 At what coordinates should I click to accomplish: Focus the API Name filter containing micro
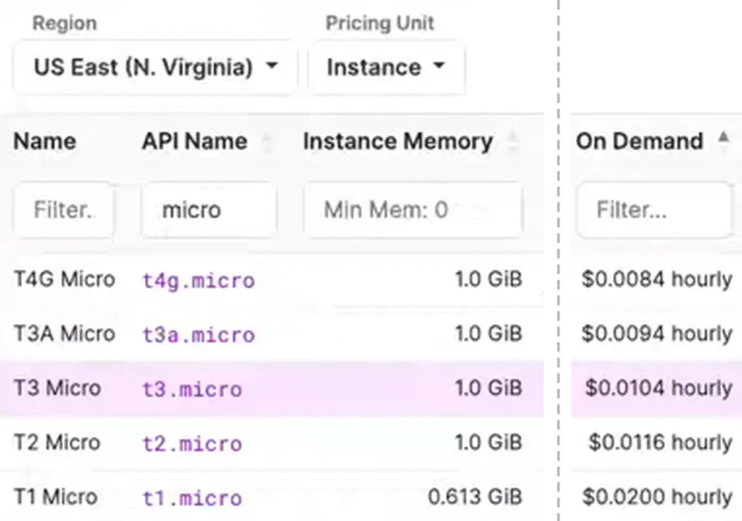[x=209, y=210]
